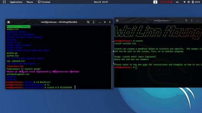Select workspace indicator number 2

click(x=155, y=2)
